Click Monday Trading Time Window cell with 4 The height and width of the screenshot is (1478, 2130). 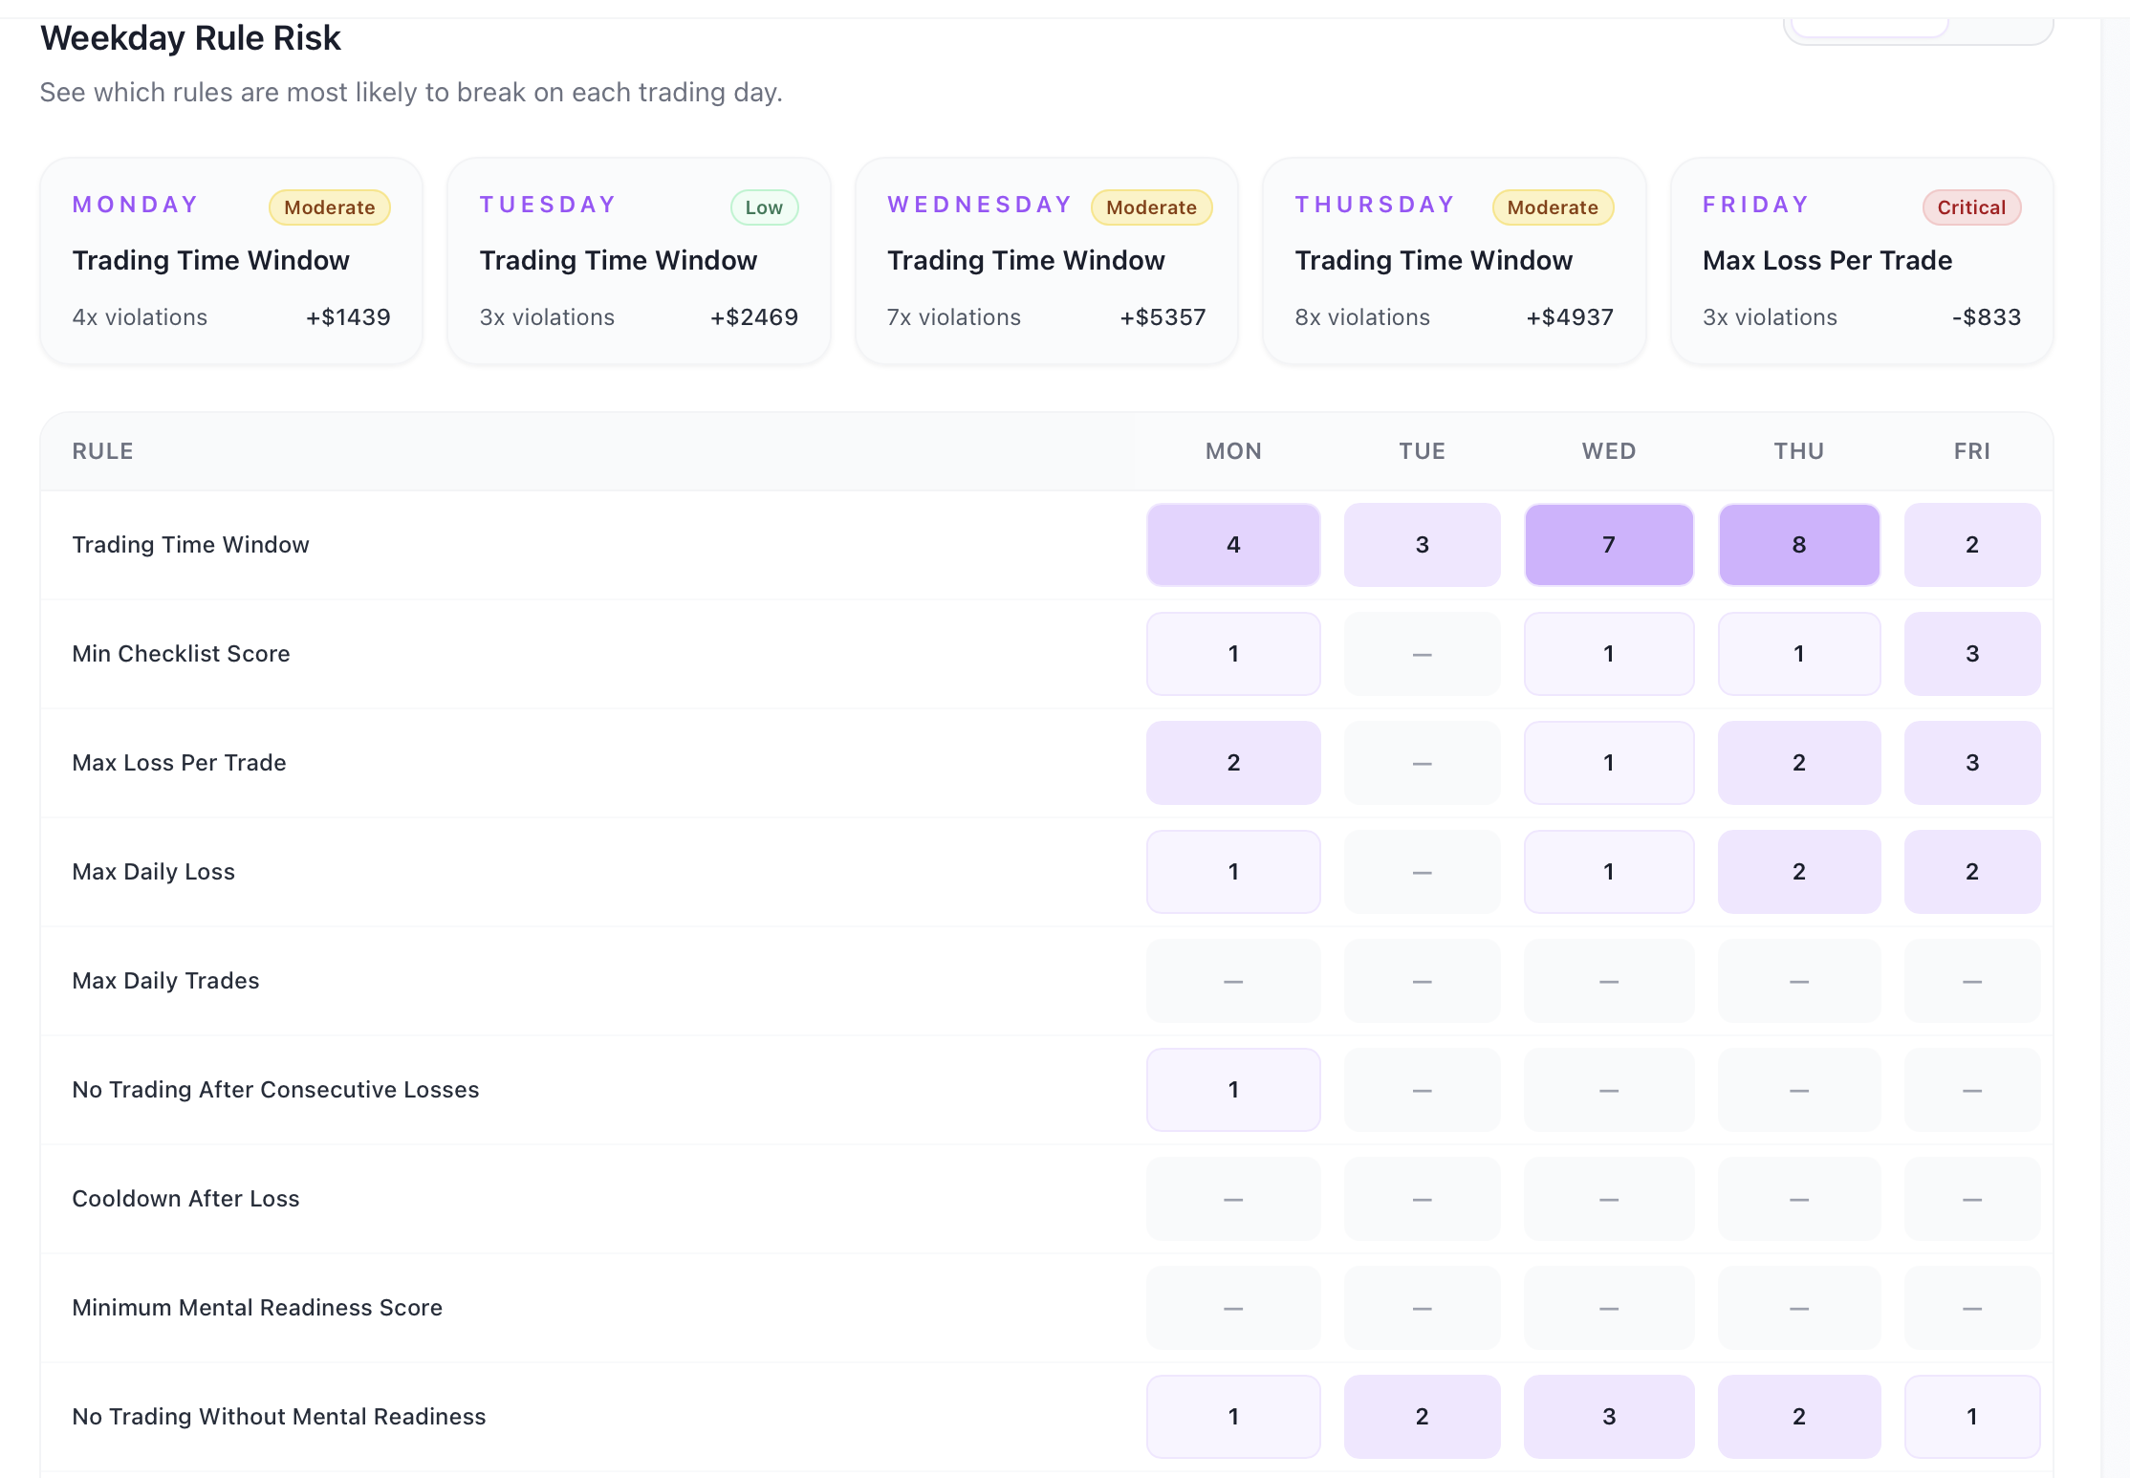click(1233, 545)
